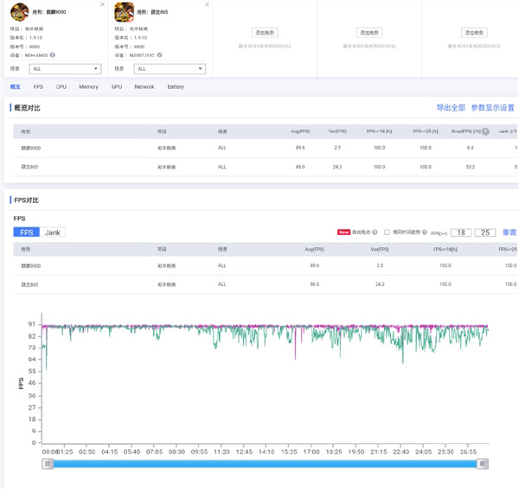Click info icon beside device M2007J1SC
Viewport: 519px width, 489px height.
pyautogui.click(x=160, y=55)
